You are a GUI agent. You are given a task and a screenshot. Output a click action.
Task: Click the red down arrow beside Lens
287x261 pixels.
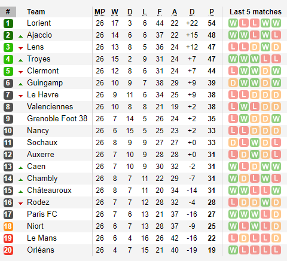20,48
